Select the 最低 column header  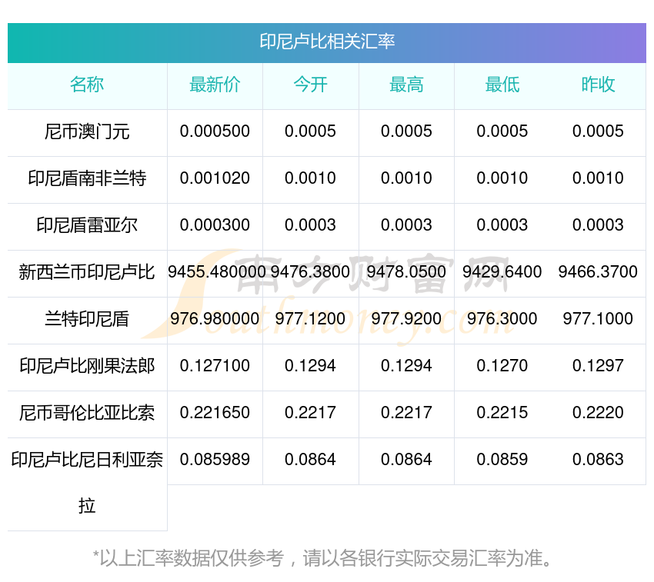[x=502, y=85]
